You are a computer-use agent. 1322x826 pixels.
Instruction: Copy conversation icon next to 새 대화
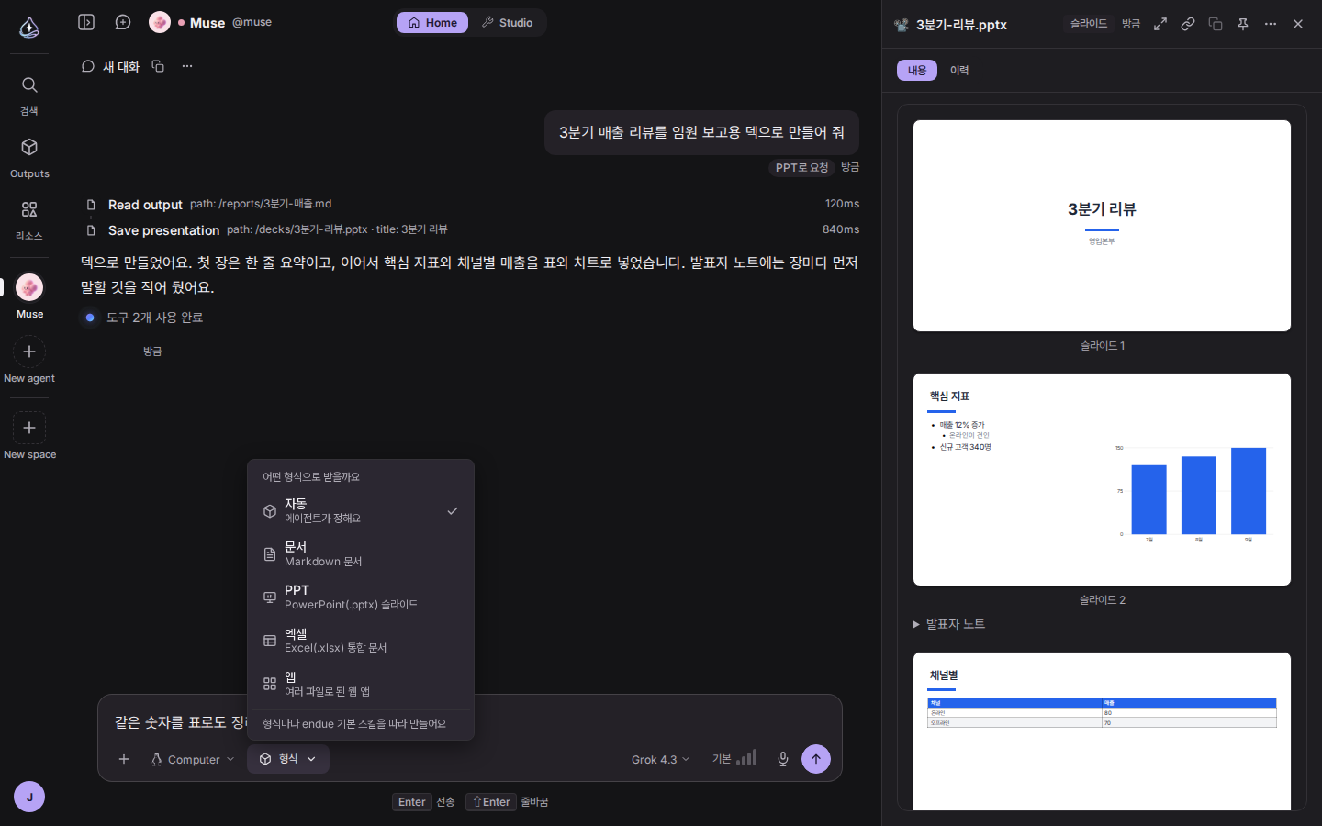158,66
